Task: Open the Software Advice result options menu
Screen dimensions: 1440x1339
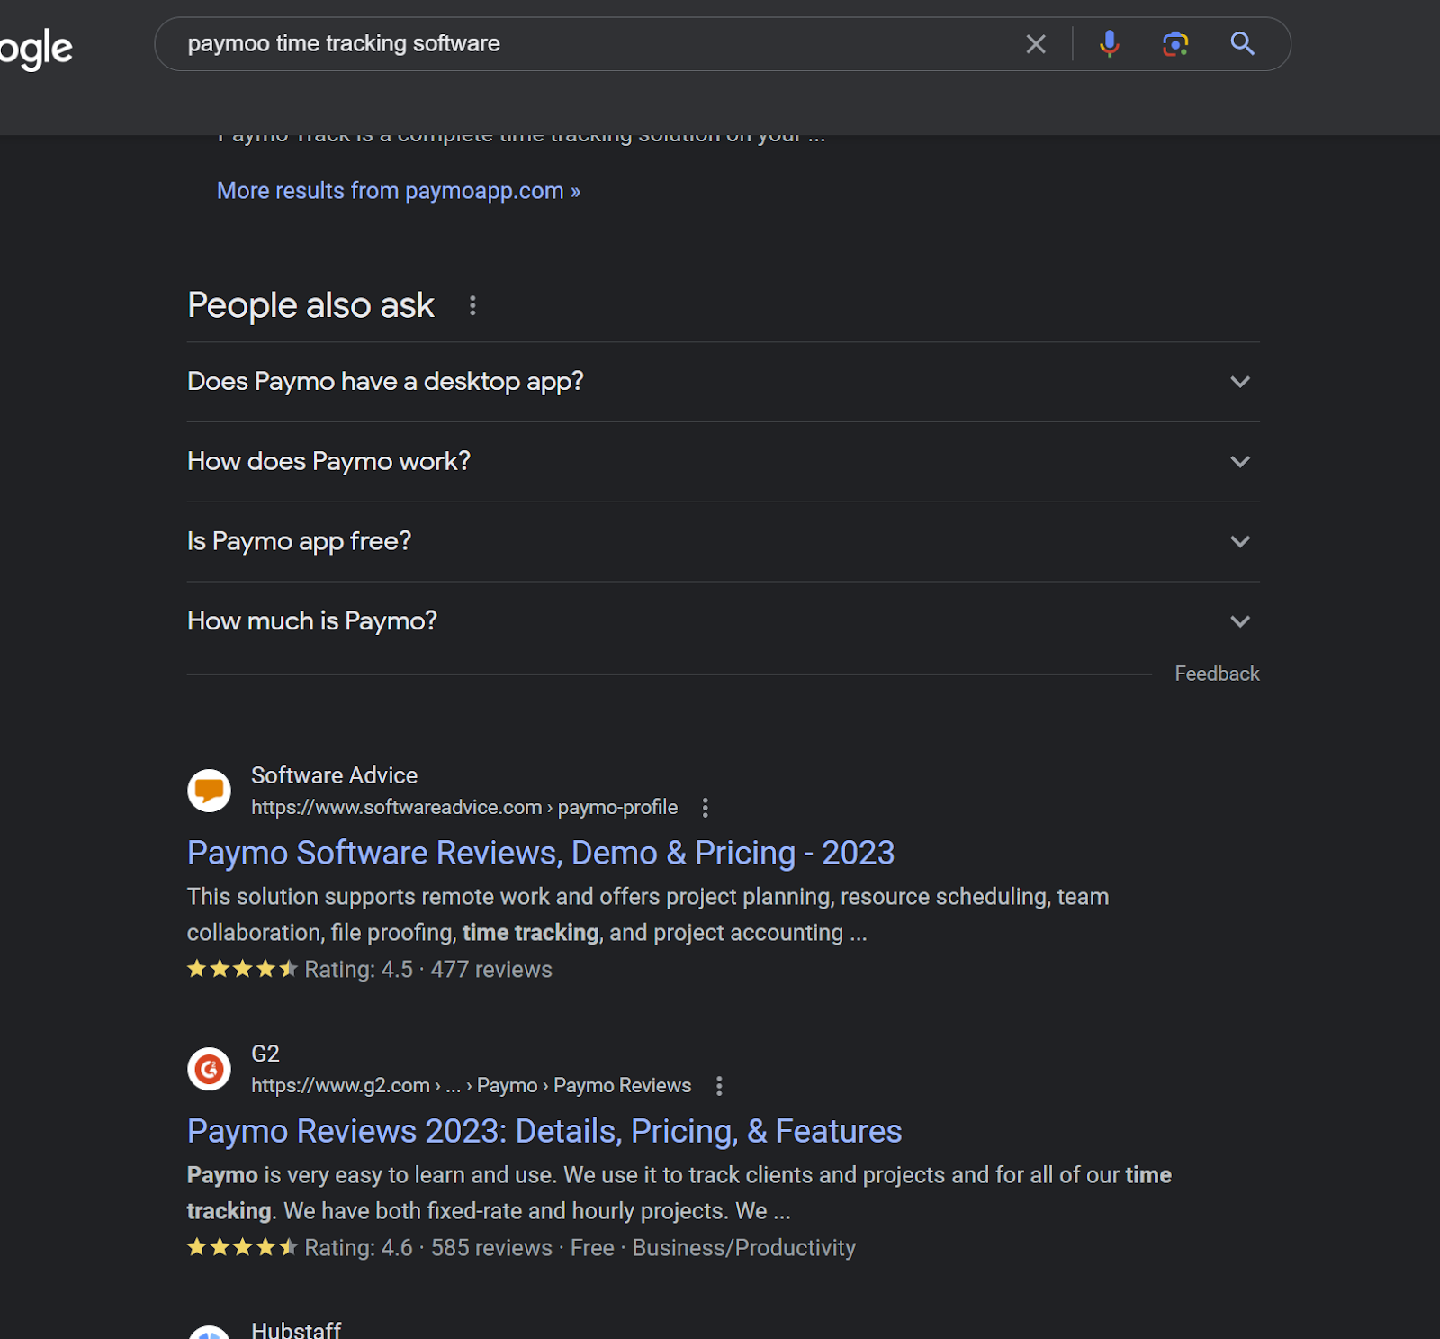Action: click(x=706, y=808)
